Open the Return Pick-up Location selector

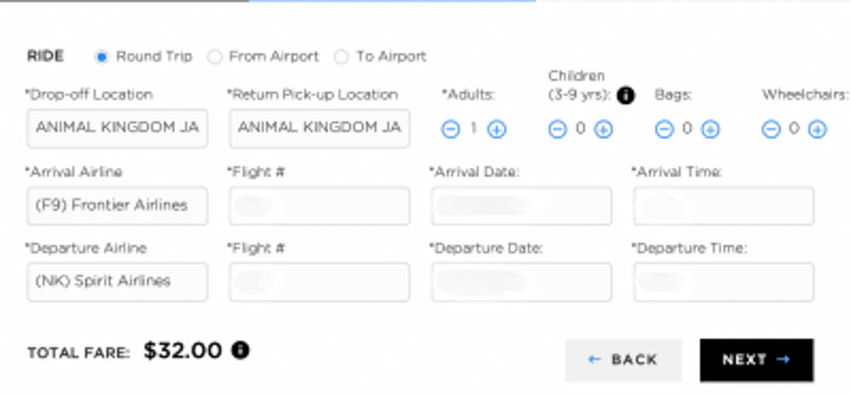tap(319, 128)
